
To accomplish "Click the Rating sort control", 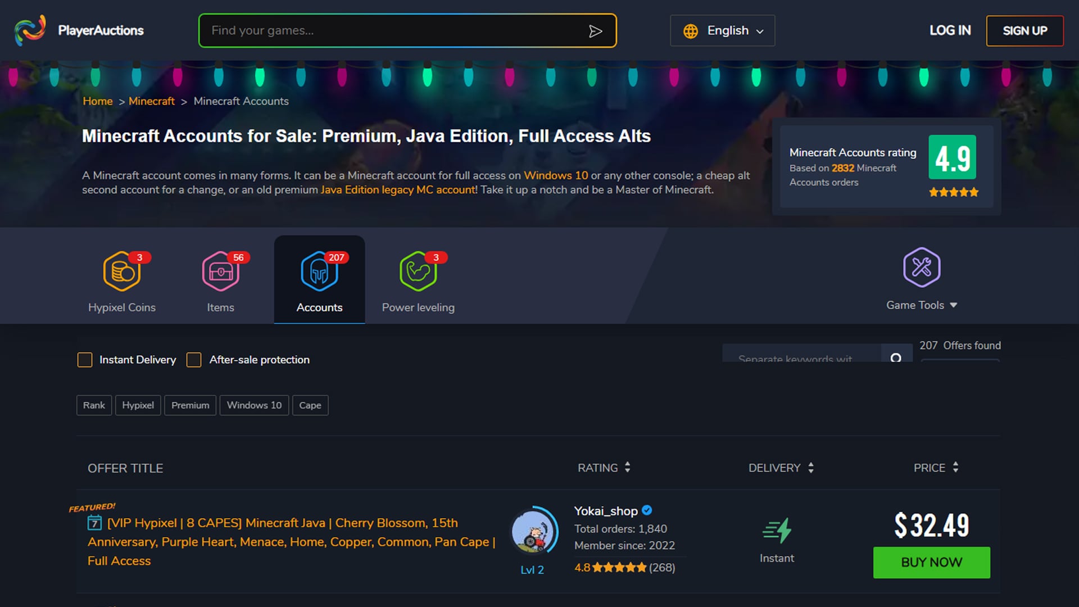I will [x=628, y=467].
